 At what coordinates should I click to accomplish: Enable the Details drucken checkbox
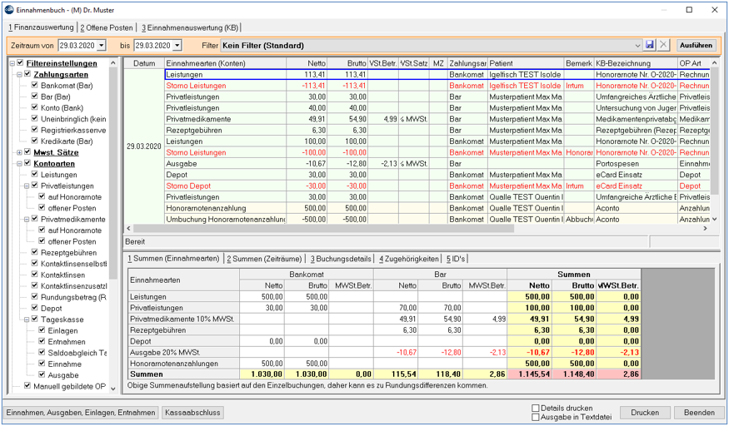(x=536, y=409)
